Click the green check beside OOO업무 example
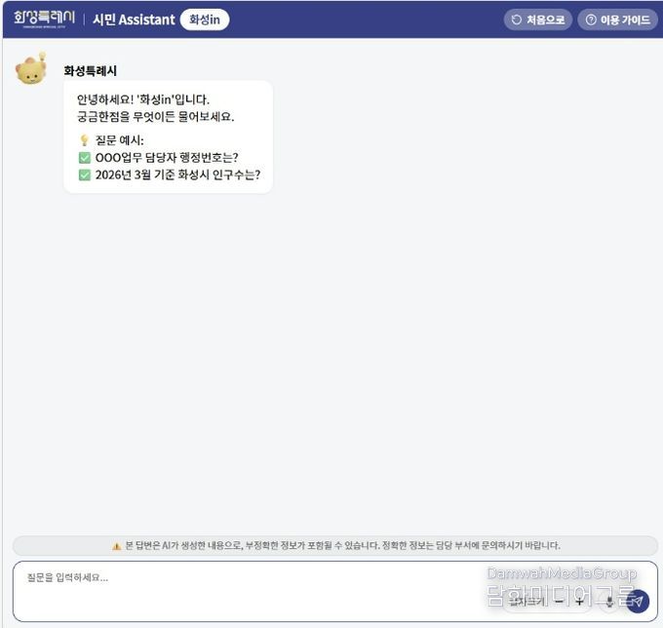The height and width of the screenshot is (628, 663). pos(85,158)
